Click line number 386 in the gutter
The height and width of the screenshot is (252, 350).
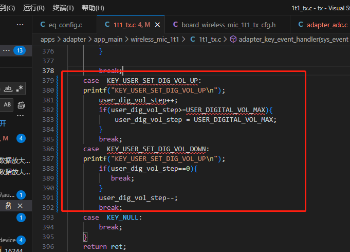click(48, 149)
